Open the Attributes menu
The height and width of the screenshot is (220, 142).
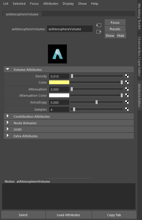[51, 4]
